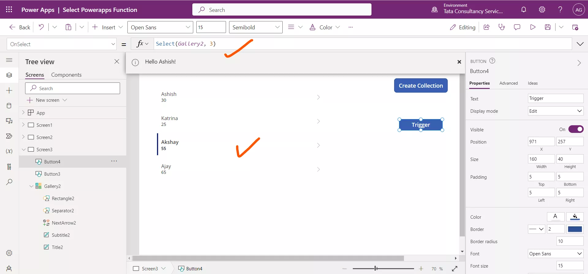This screenshot has height=274, width=588.
Task: Switch to the Ideas tab
Action: pyautogui.click(x=533, y=83)
